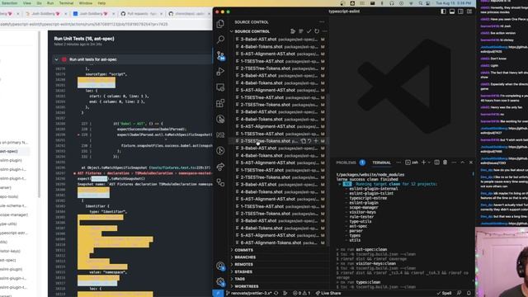The image size is (528, 297).
Task: Open the panel's hidden views ellipsis beside TERMINAL
Action: (398, 163)
